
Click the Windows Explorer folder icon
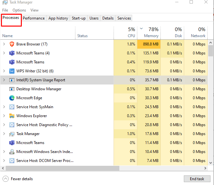12,116
